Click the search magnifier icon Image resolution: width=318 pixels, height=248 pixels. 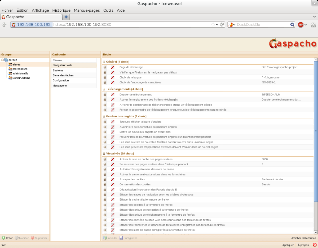coord(292,25)
